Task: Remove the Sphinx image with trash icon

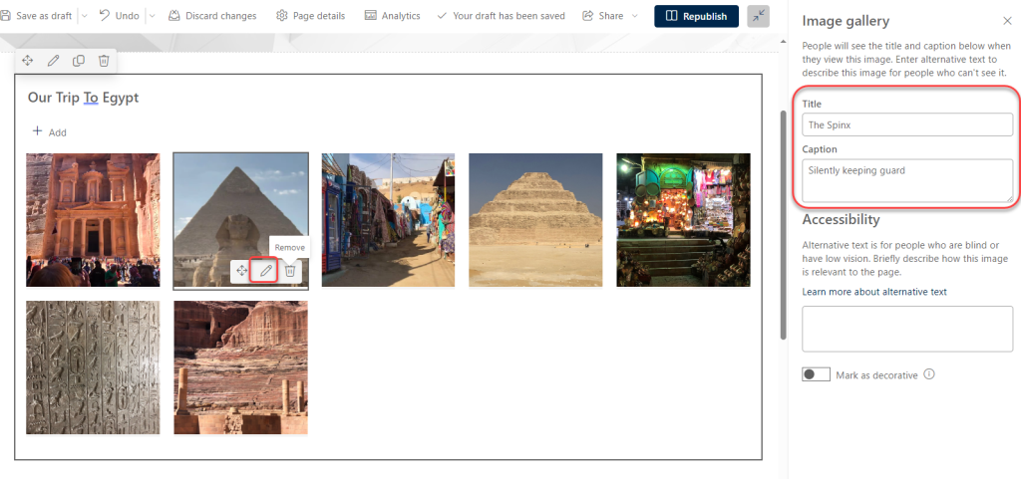Action: [x=290, y=271]
